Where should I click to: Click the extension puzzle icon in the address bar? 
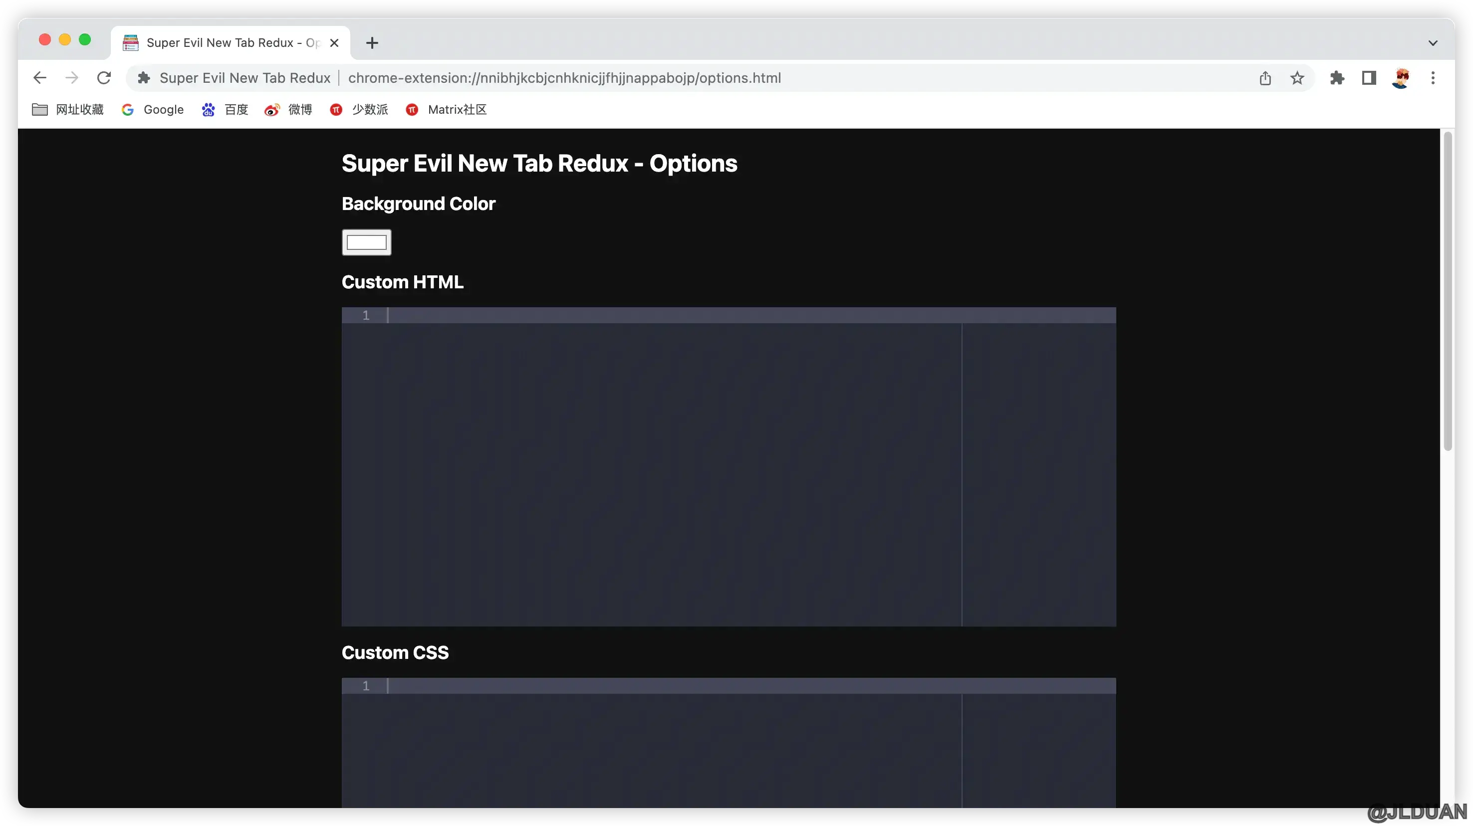144,78
